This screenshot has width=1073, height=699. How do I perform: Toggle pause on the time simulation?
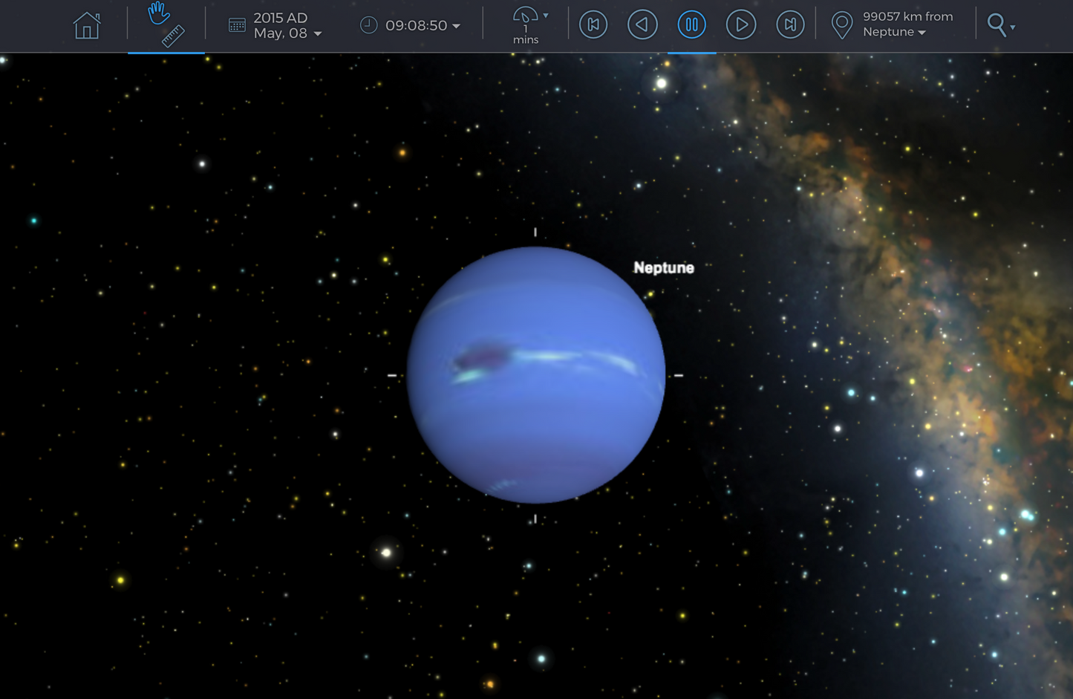[691, 25]
